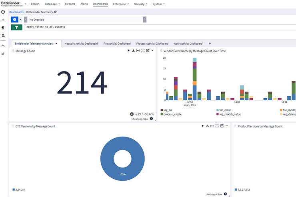Toggle the reg_modify_value legend series
Image resolution: width=296 pixels, height=197 pixels.
[x=231, y=114]
